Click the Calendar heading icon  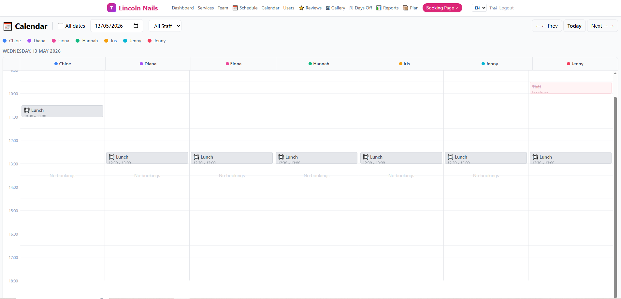coord(8,26)
